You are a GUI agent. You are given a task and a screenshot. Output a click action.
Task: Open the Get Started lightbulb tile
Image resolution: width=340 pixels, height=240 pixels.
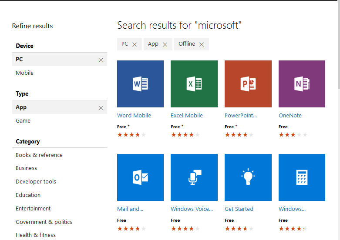click(248, 177)
